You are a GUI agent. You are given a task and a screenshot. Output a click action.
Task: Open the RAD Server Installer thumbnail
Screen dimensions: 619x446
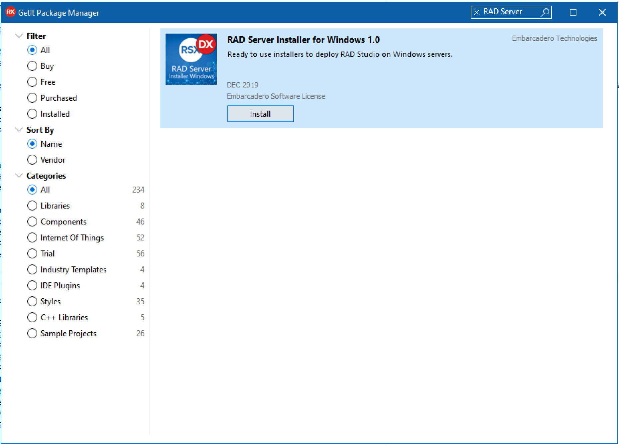[x=191, y=59]
